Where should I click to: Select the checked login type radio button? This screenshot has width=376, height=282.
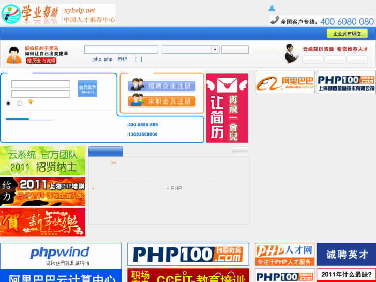pyautogui.click(x=8, y=103)
